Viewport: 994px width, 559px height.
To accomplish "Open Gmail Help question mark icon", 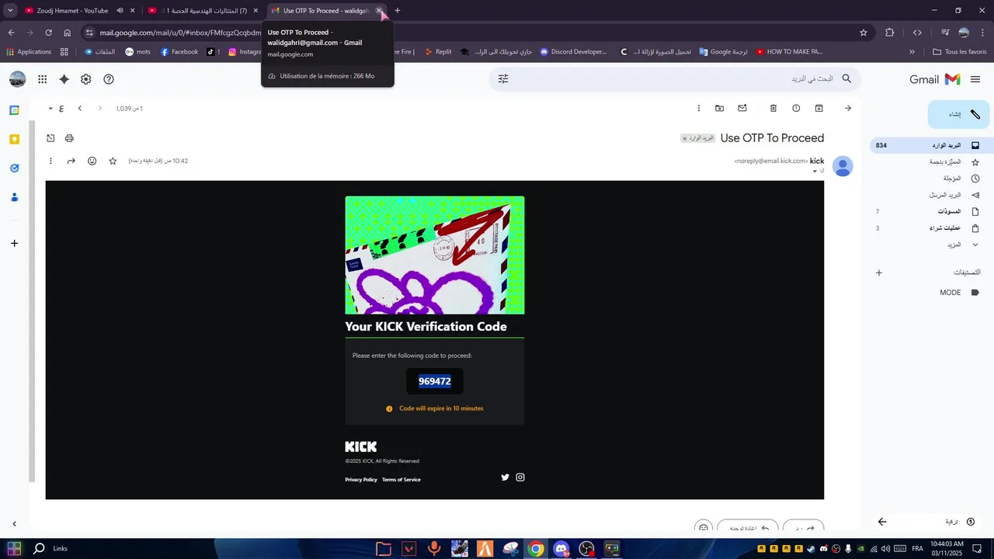I will click(109, 79).
